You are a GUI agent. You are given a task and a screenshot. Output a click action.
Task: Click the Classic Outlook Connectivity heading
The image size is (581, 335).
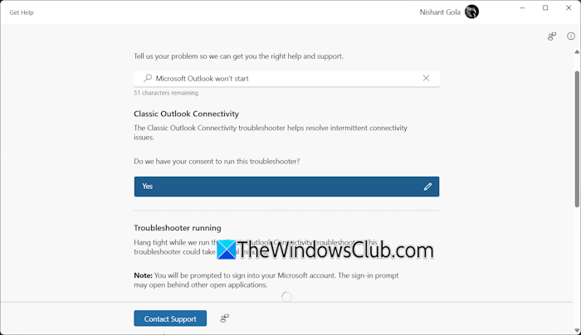186,114
